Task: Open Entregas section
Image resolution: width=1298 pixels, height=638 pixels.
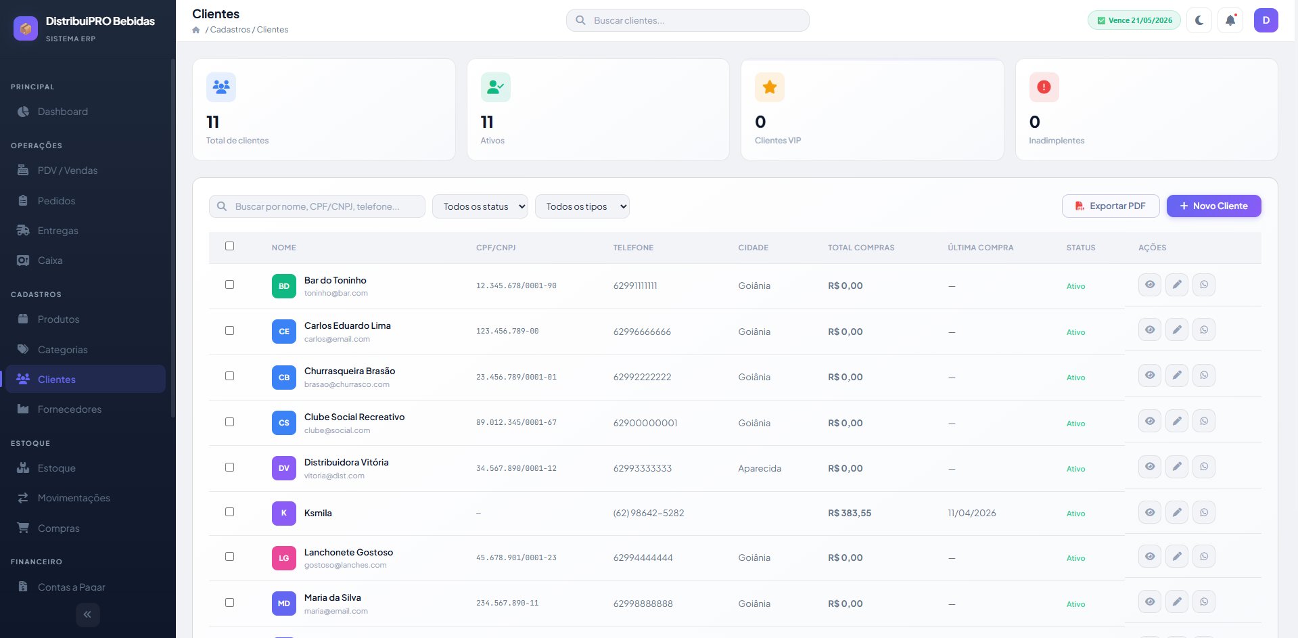Action: pos(86,231)
